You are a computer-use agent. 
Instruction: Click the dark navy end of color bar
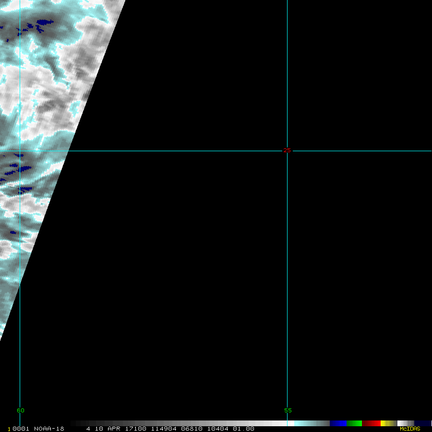[423, 423]
